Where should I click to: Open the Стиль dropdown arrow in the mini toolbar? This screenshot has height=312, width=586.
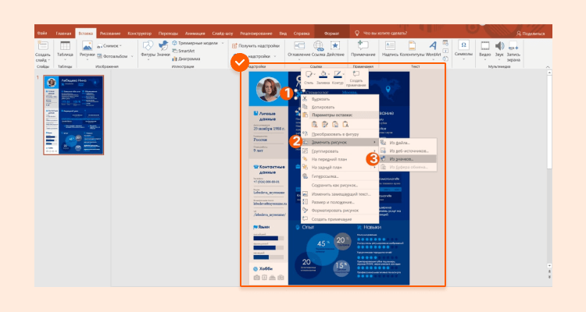click(x=314, y=74)
